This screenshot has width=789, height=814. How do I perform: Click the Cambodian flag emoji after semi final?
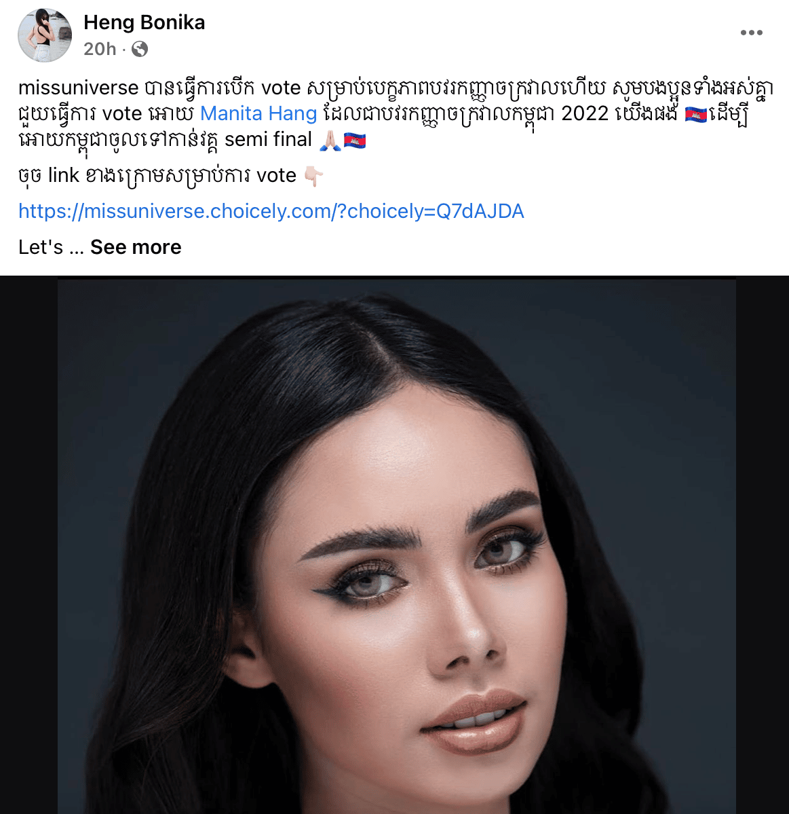[355, 141]
